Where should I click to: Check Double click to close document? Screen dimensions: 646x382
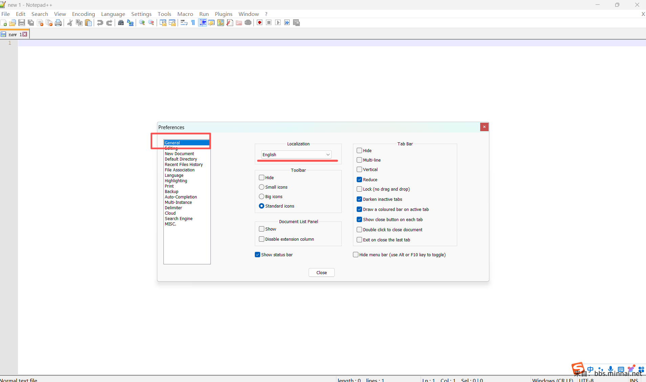pos(359,230)
